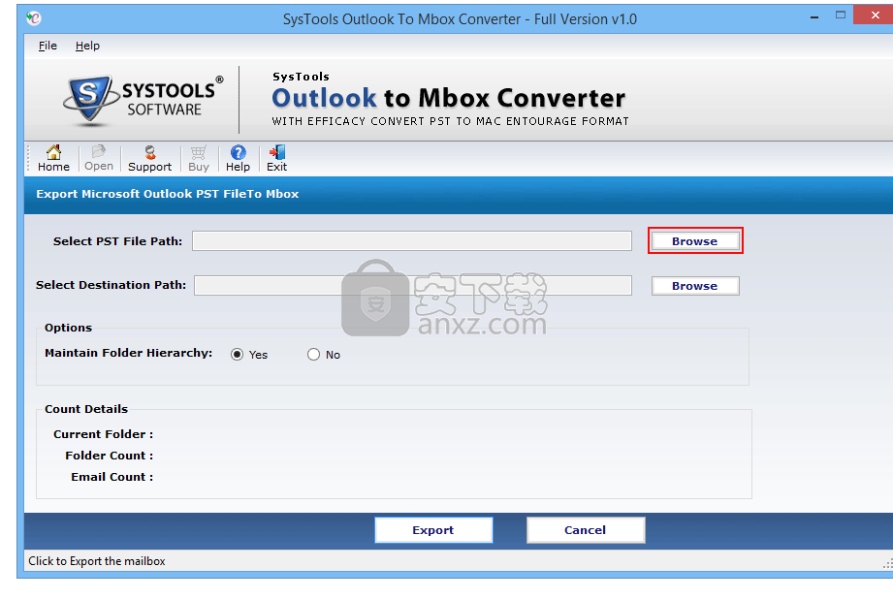Click the Open toolbar icon
The height and width of the screenshot is (599, 893).
[99, 158]
